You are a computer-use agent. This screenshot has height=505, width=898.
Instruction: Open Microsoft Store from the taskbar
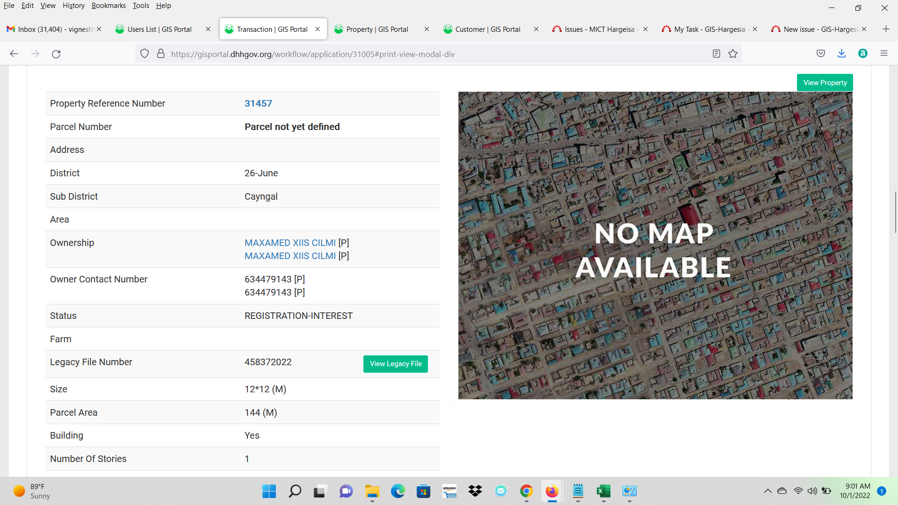pyautogui.click(x=424, y=491)
